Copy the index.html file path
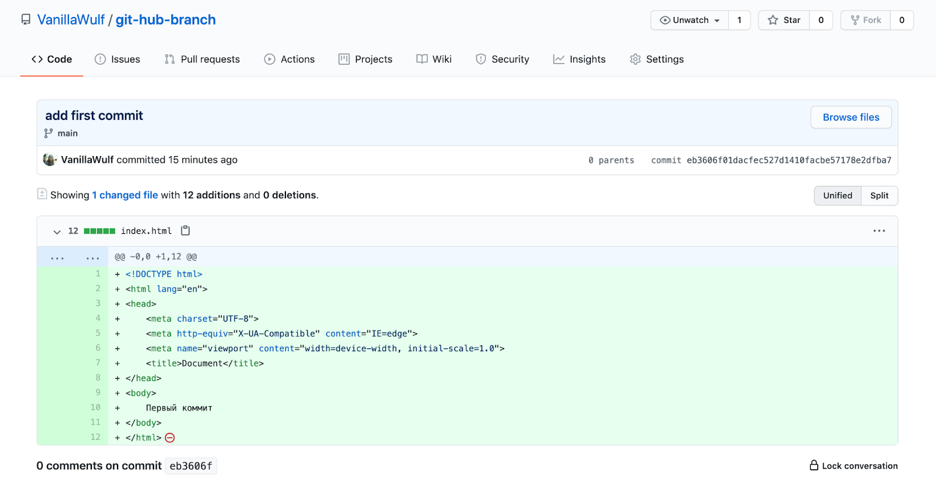This screenshot has height=481, width=936. click(x=185, y=230)
